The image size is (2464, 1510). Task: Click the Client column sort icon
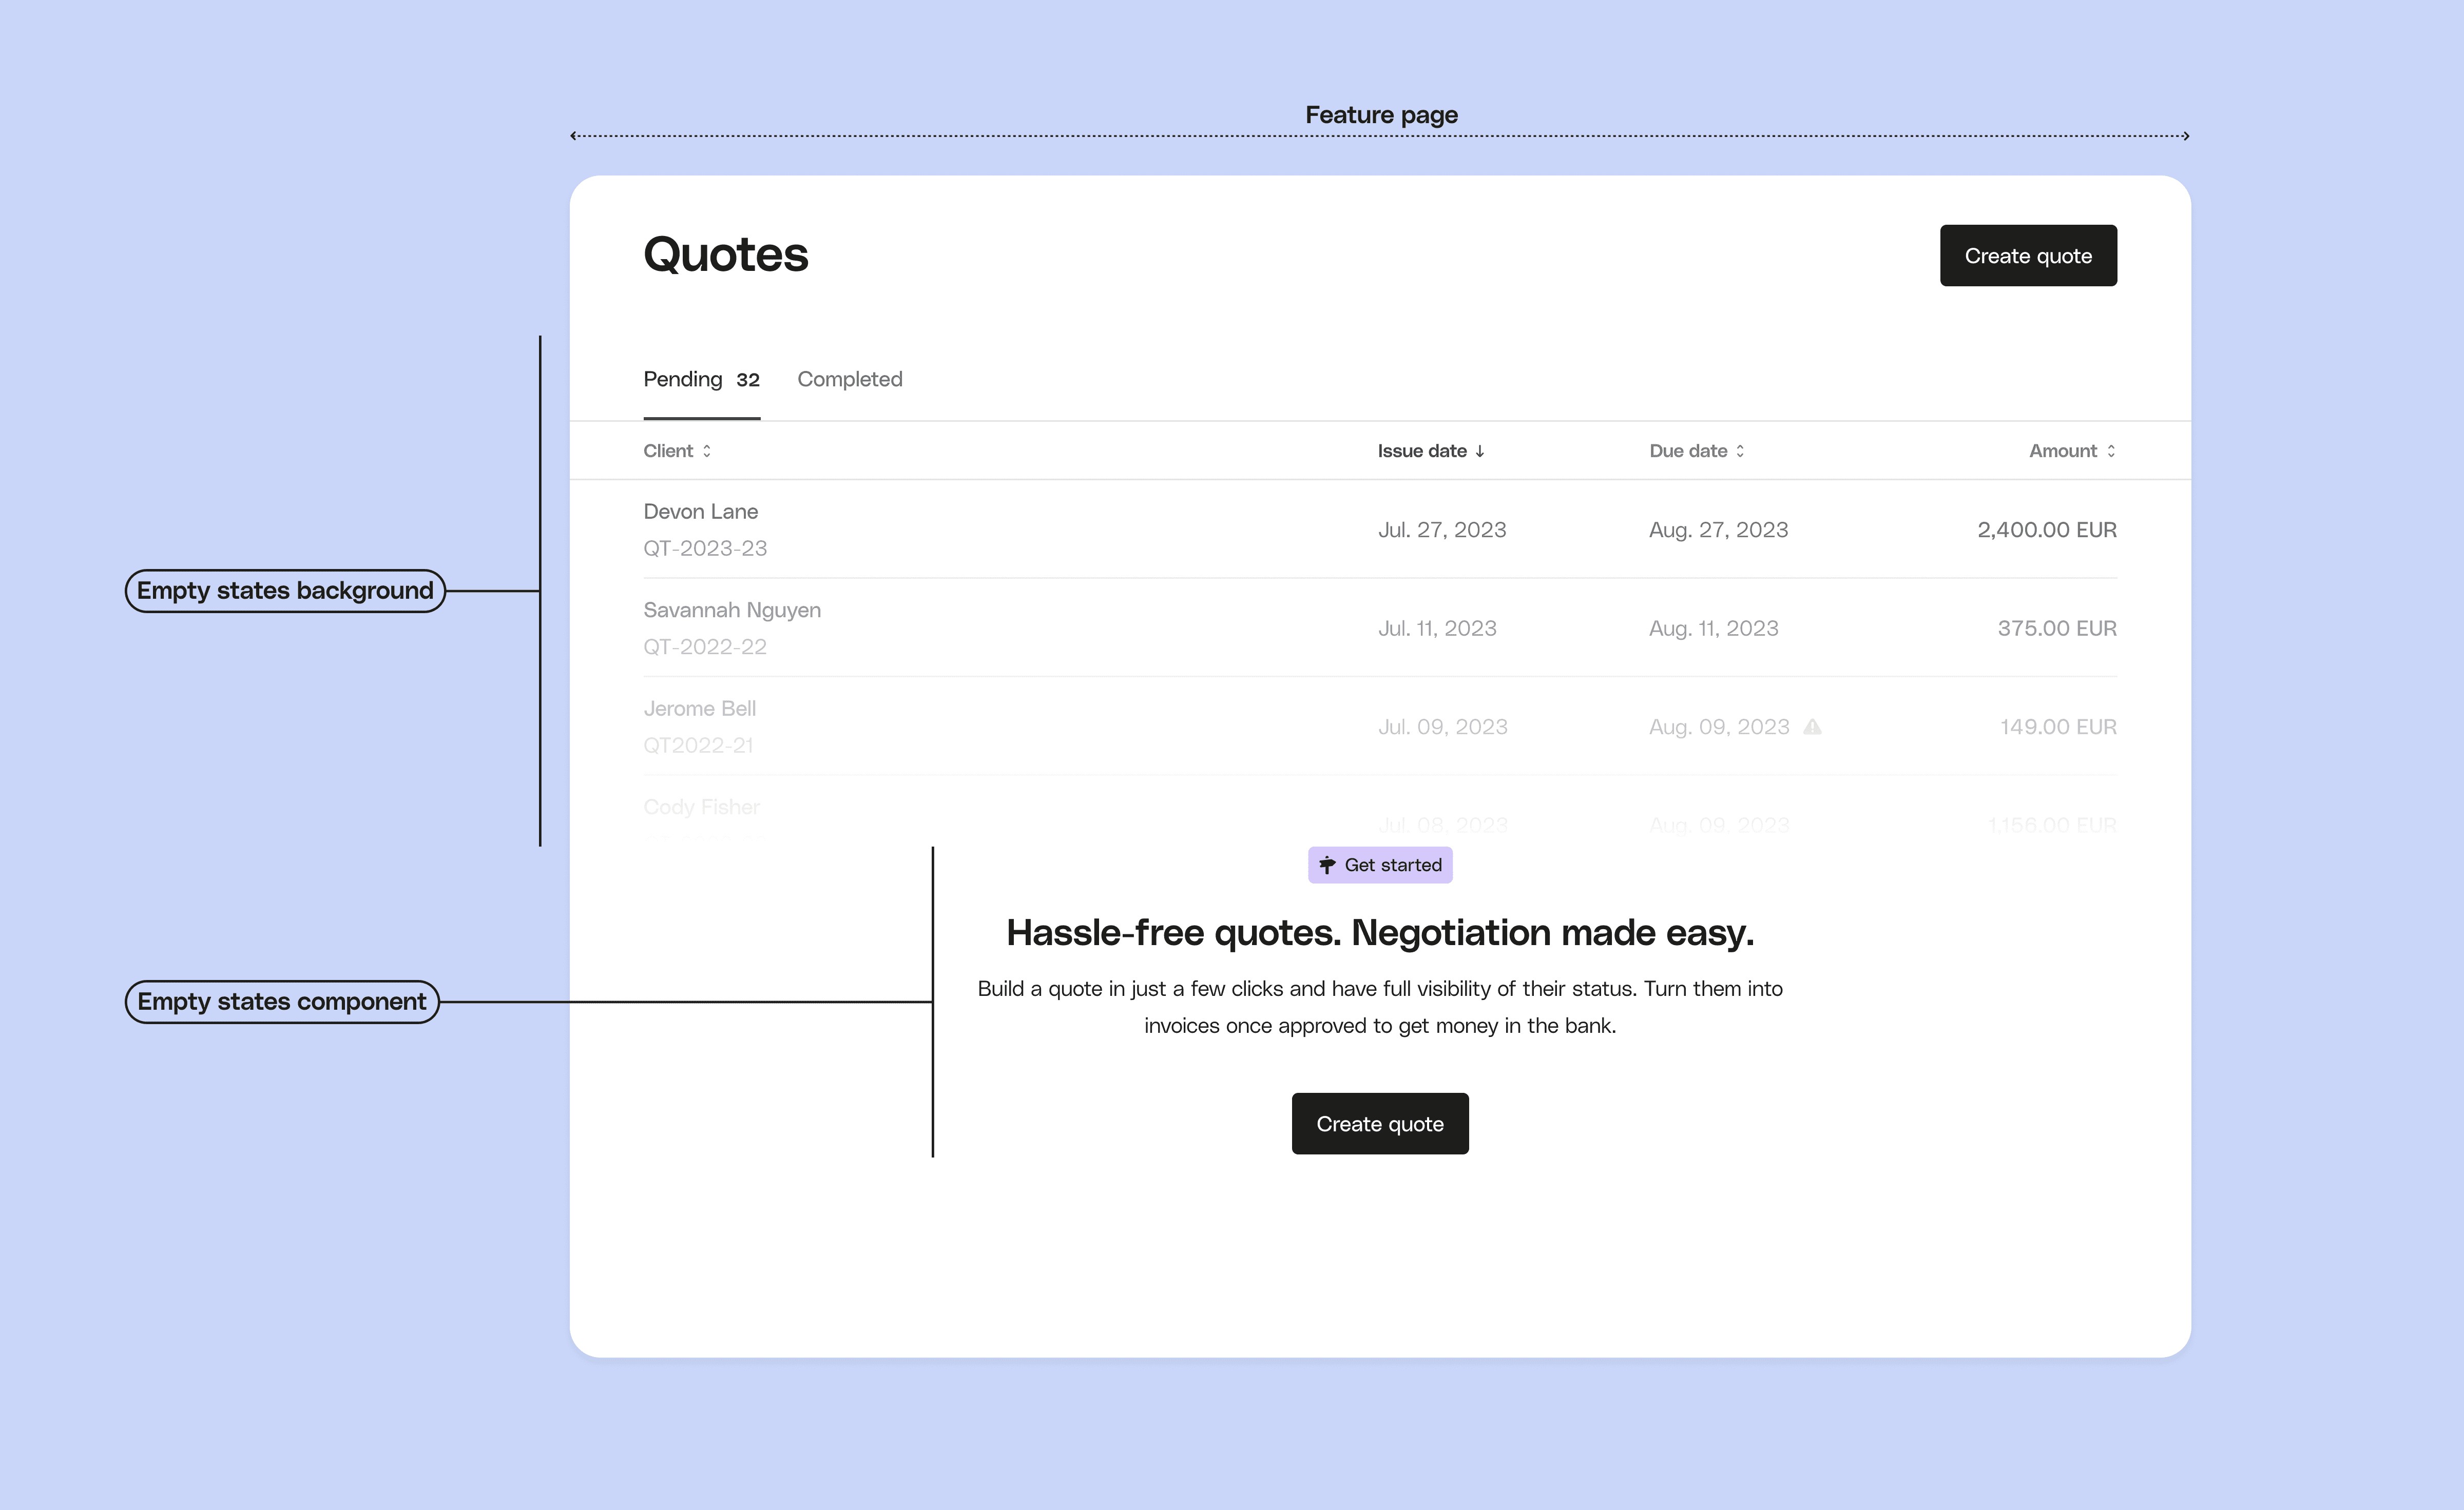[x=707, y=450]
